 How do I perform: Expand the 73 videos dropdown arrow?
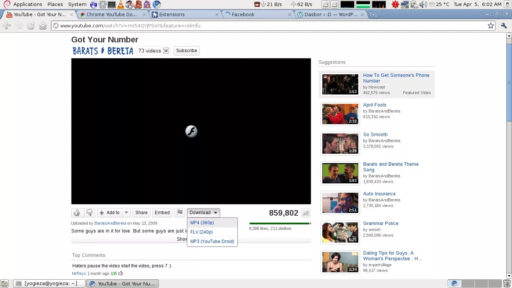tap(166, 51)
